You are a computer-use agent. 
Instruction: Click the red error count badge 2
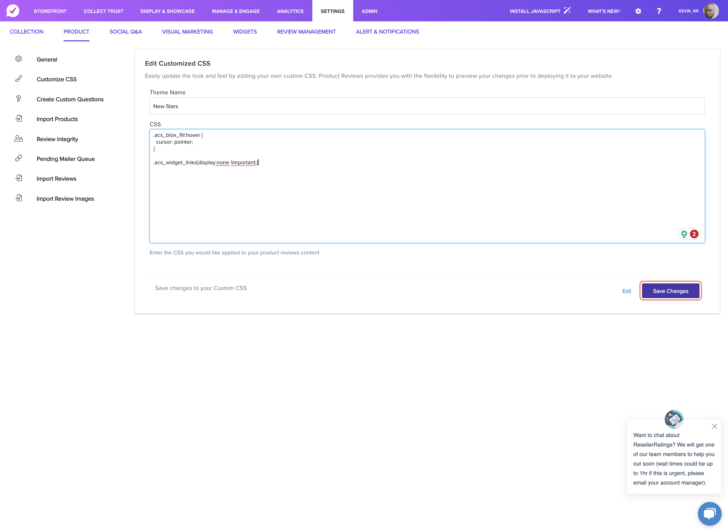694,234
